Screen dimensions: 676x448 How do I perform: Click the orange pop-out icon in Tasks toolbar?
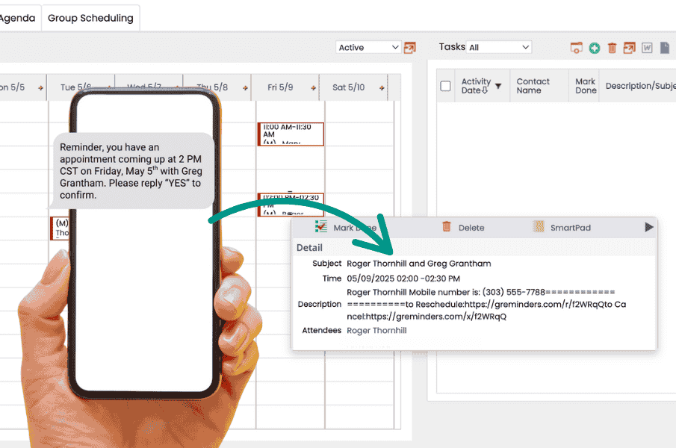629,48
